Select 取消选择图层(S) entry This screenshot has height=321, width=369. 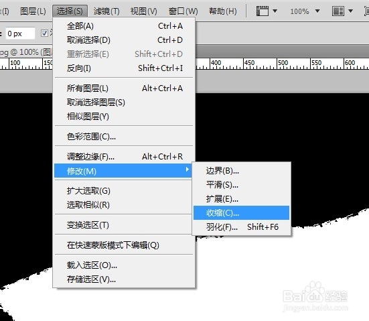(125, 103)
